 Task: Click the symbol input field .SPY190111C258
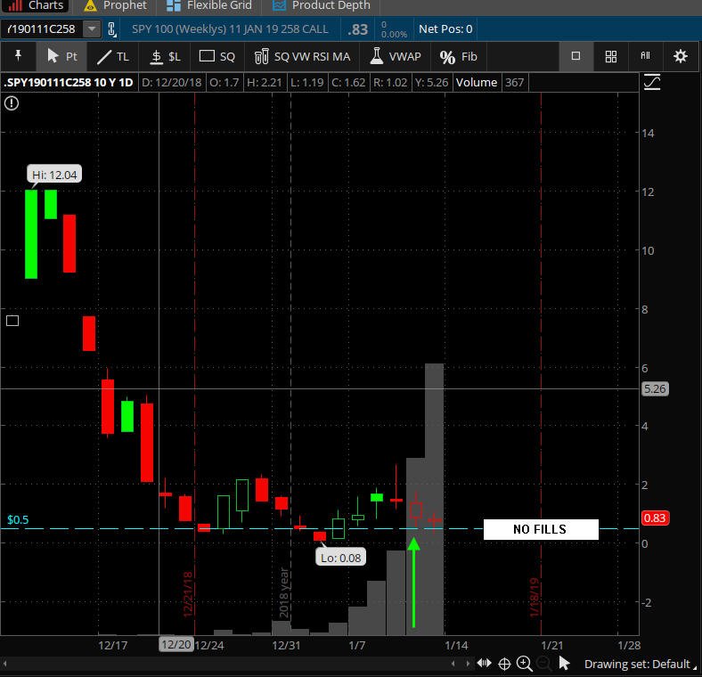43,29
